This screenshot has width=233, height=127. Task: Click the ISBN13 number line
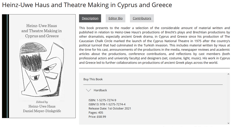(107, 104)
